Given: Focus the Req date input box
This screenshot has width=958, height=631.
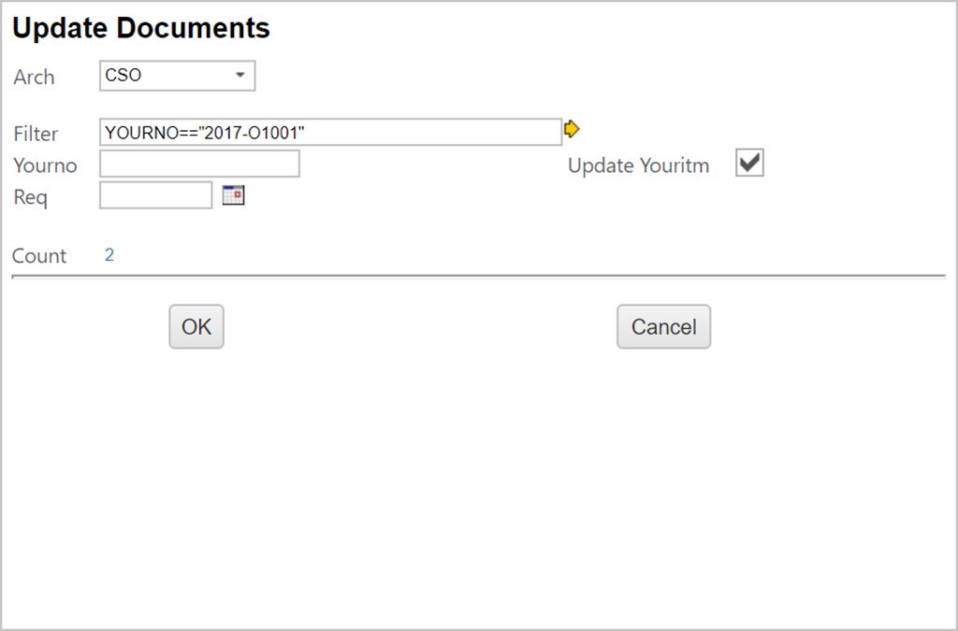Looking at the screenshot, I should (155, 195).
